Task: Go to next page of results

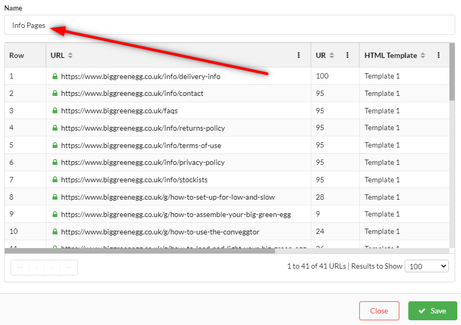Action: (52, 268)
